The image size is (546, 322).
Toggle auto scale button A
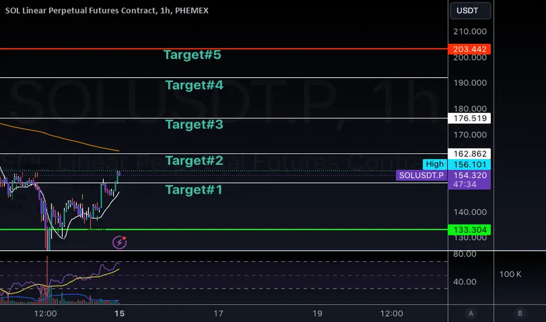471,313
